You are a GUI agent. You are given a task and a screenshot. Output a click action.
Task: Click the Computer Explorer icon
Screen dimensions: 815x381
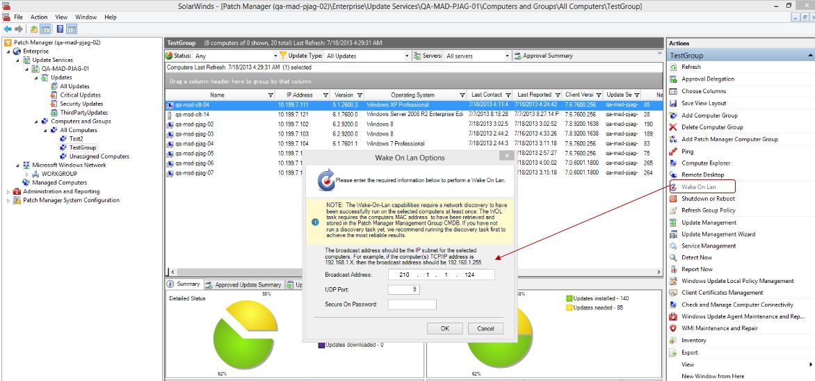673,163
